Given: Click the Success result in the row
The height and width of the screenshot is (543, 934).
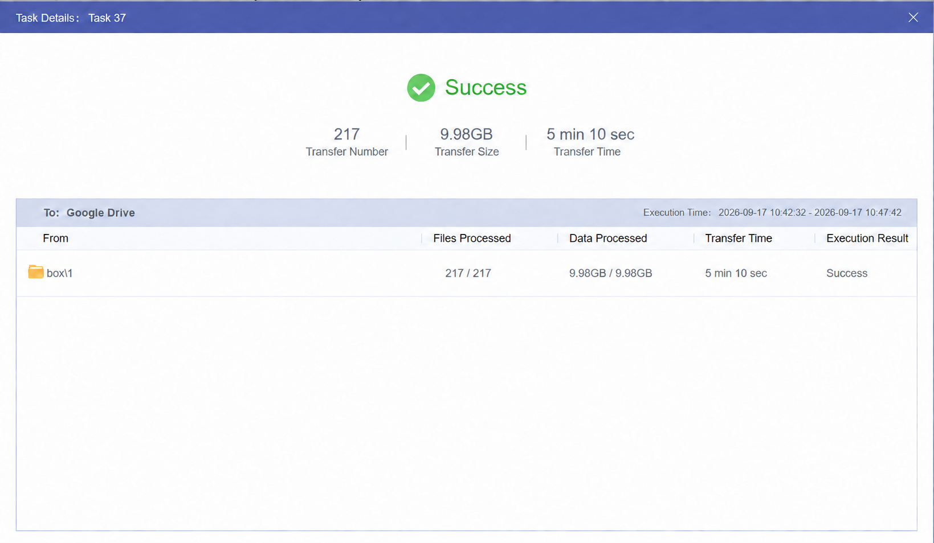Looking at the screenshot, I should tap(847, 273).
